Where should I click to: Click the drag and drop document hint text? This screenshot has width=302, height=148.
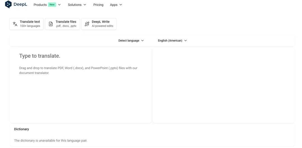point(78,70)
